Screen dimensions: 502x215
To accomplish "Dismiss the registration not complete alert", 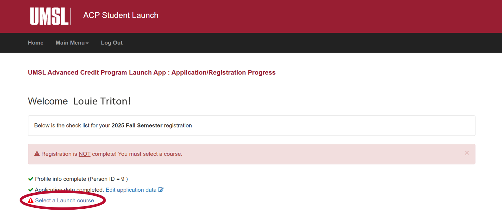I will (x=467, y=153).
